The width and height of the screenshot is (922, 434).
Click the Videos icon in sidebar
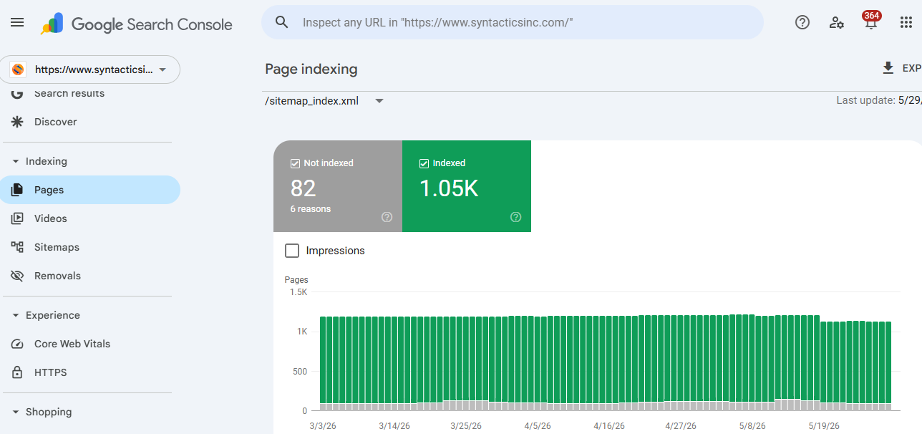tap(17, 218)
